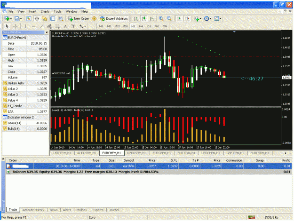
Task: Select the Fibonacci retracement tool
Action: pos(57,26)
